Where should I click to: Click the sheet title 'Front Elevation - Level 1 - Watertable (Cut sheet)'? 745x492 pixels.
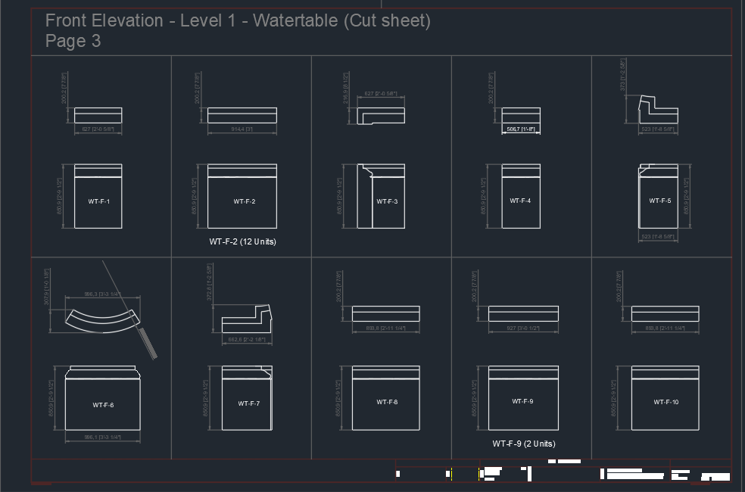click(x=238, y=21)
